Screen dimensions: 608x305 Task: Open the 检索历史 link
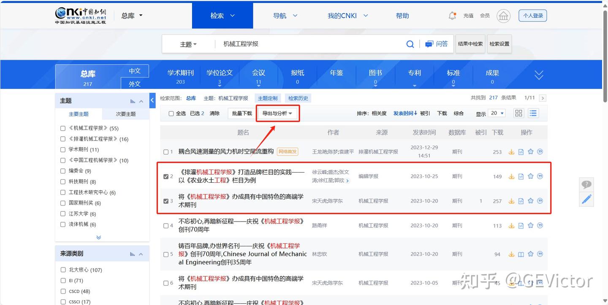point(298,98)
